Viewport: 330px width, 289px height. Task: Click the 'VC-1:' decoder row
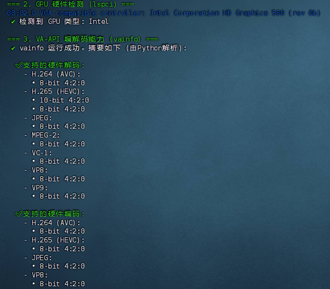point(41,153)
